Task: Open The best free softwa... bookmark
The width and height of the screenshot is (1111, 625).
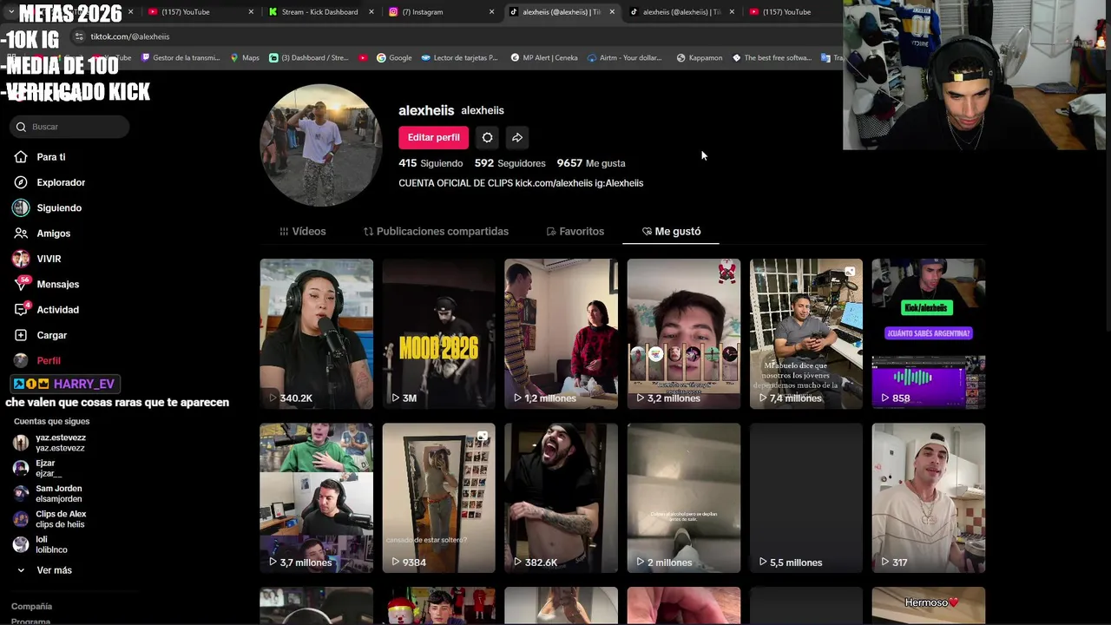Action: click(772, 58)
